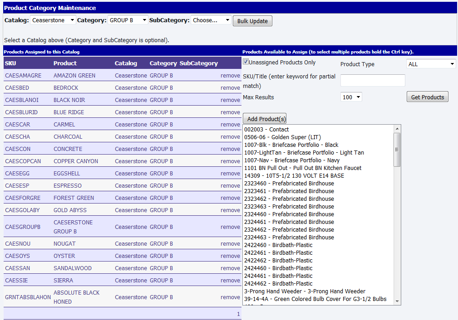Open the Category dropdown showing GROUP B
The height and width of the screenshot is (320, 458).
pyautogui.click(x=128, y=20)
